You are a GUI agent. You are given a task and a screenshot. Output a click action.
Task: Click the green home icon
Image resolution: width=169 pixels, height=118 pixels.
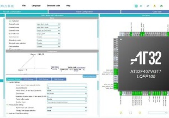coord(161,6)
